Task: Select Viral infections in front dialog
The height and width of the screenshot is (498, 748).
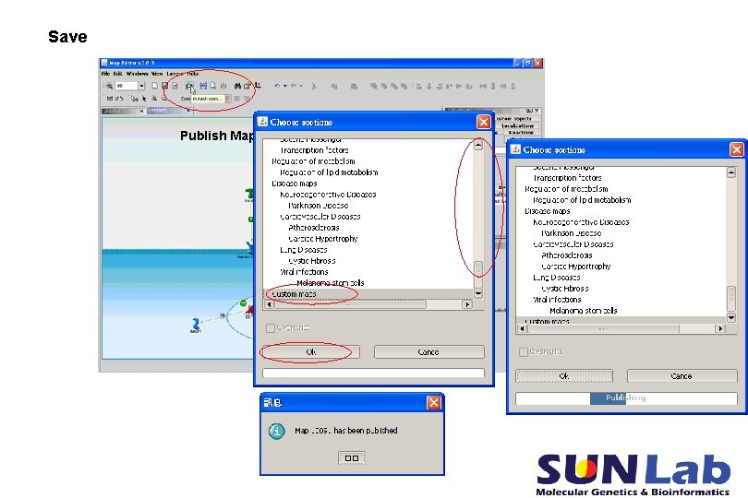Action: 304,272
